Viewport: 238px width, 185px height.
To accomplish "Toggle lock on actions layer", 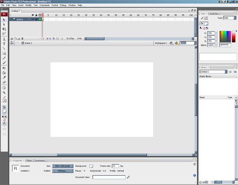I will point(36,19).
